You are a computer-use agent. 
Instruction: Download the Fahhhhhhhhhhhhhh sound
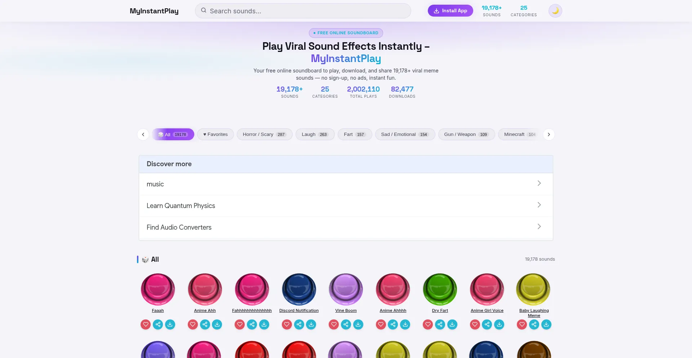pos(264,324)
